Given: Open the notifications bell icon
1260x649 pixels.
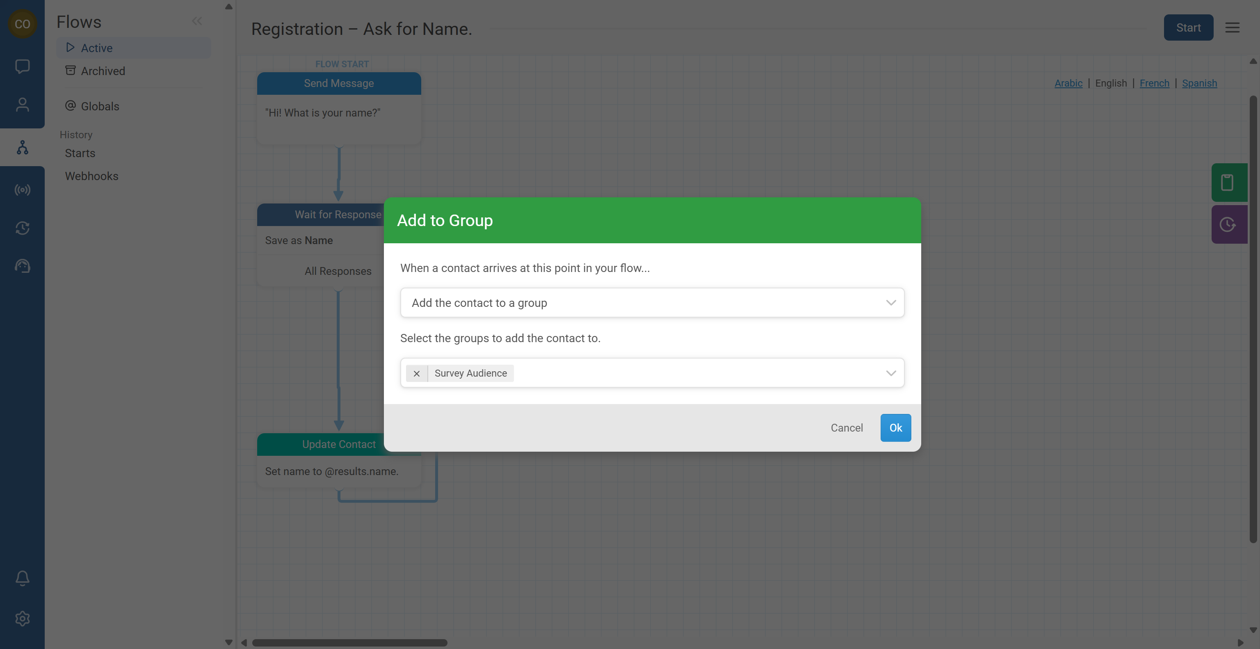Looking at the screenshot, I should [x=22, y=578].
